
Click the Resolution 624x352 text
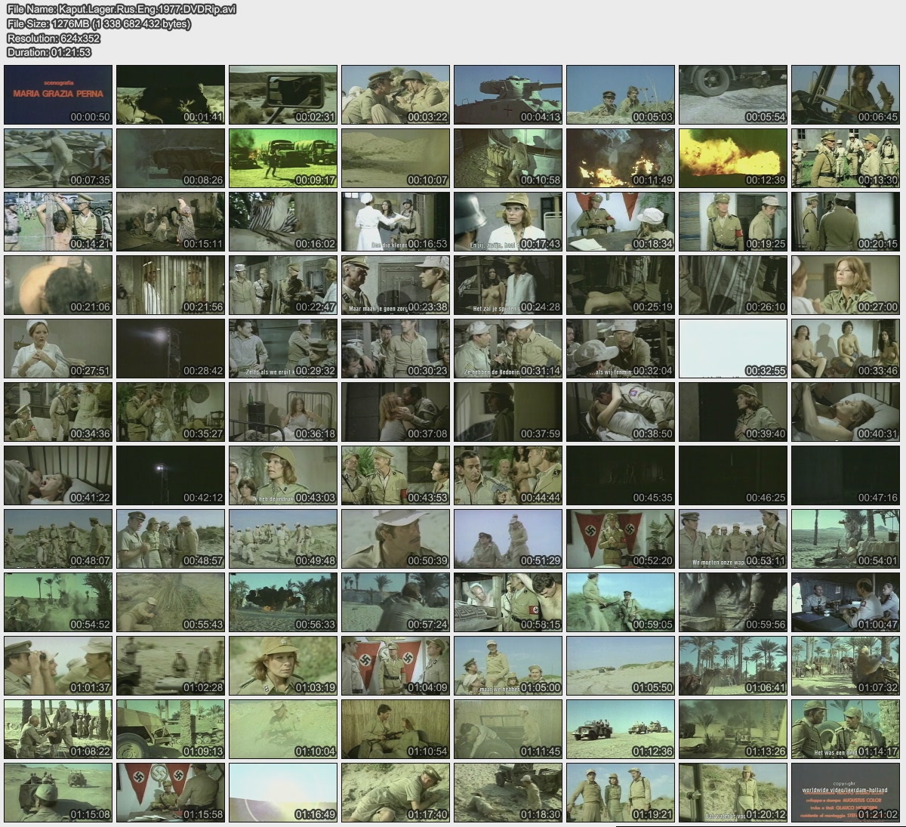53,39
